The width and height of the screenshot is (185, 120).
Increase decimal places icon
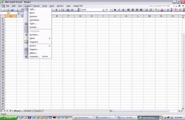click(146, 10)
